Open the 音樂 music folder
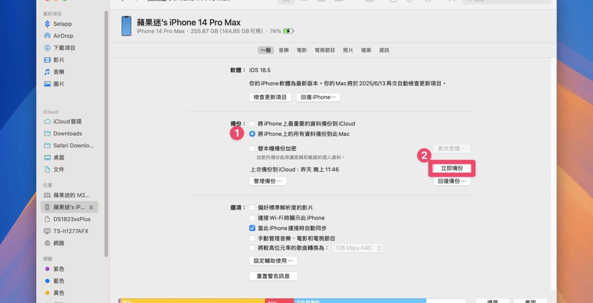This screenshot has height=303, width=593. click(x=59, y=72)
